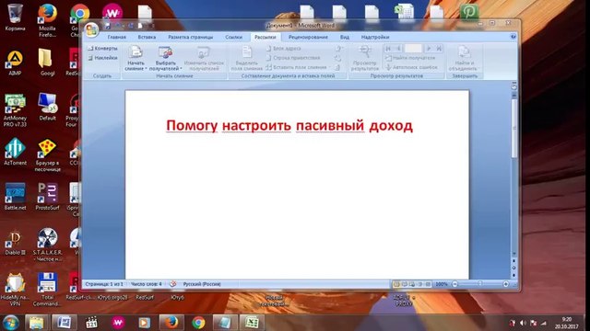
Task: Click the spelling check icon in status bar
Action: [172, 284]
